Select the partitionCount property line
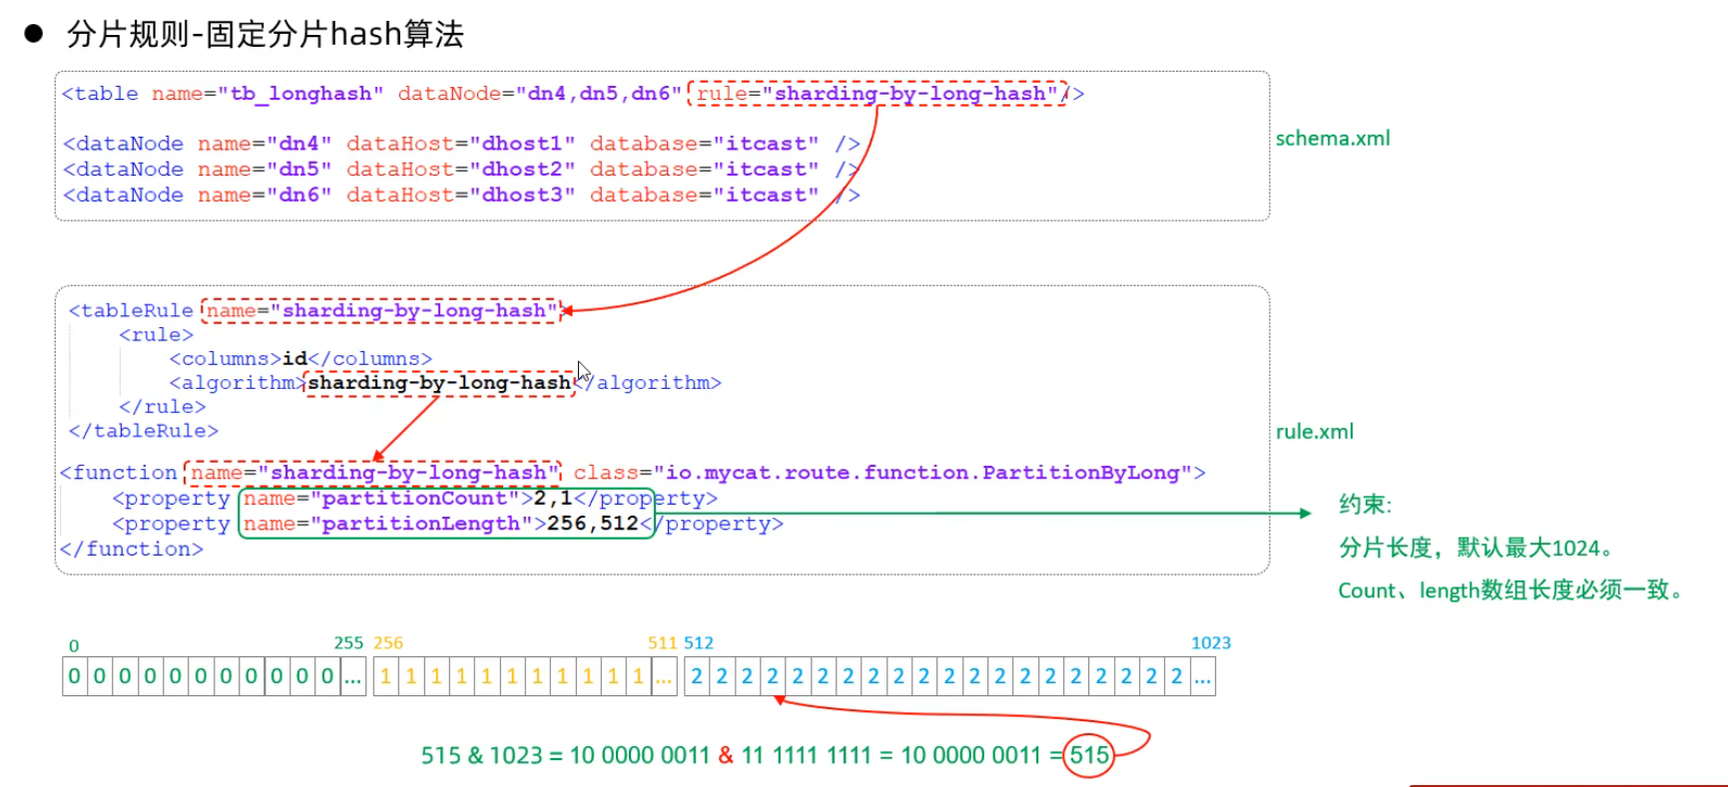 [x=414, y=498]
